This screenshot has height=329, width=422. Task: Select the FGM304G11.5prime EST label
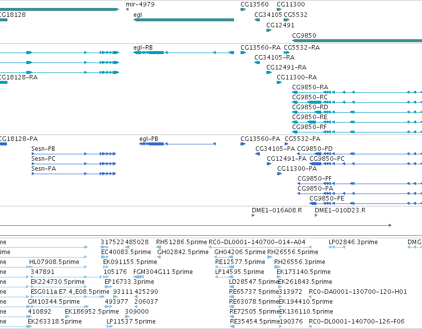click(163, 272)
